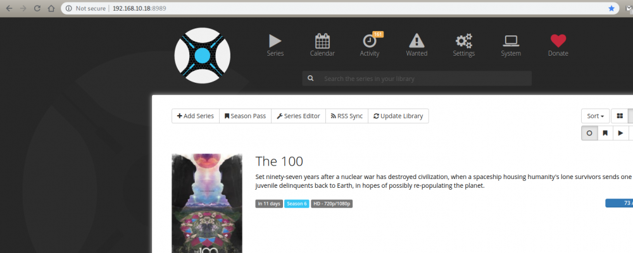The width and height of the screenshot is (633, 253).
Task: Switch to poster grid view
Action: 620,116
